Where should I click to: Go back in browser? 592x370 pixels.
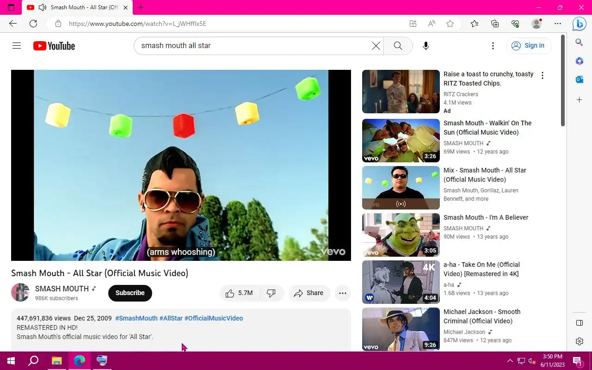(x=13, y=24)
